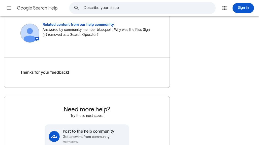Open the Google apps grid
Viewport: 259px width, 145px height.
click(224, 8)
